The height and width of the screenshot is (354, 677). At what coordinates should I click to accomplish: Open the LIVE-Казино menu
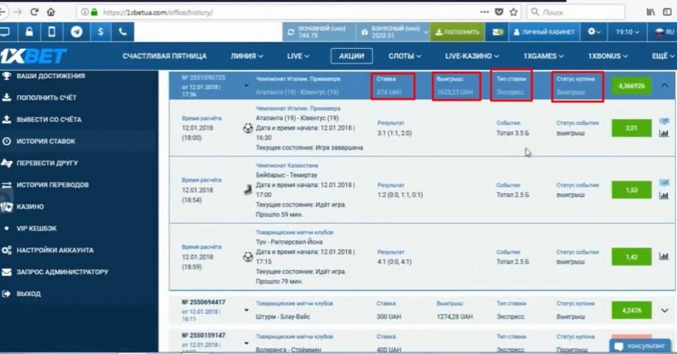coord(472,56)
